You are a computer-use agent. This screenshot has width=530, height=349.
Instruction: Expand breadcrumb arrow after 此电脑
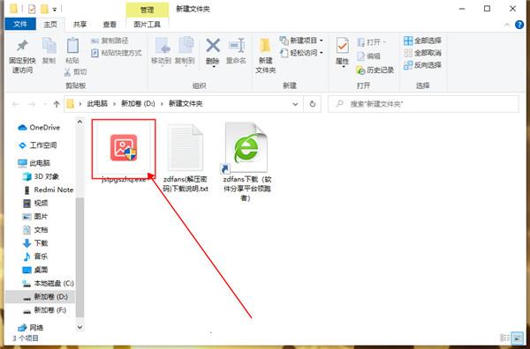(x=115, y=104)
